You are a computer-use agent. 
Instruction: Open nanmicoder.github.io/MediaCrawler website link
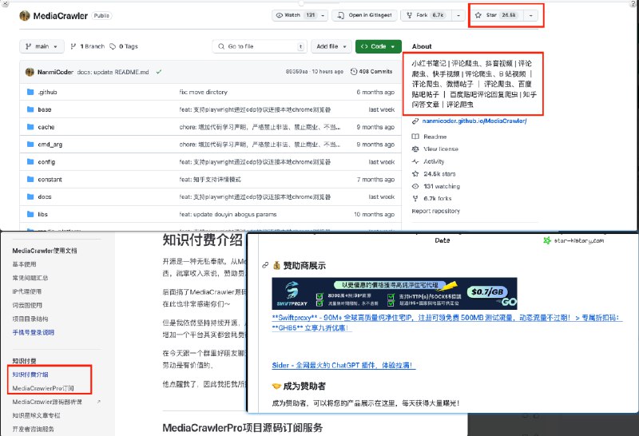pyautogui.click(x=474, y=121)
